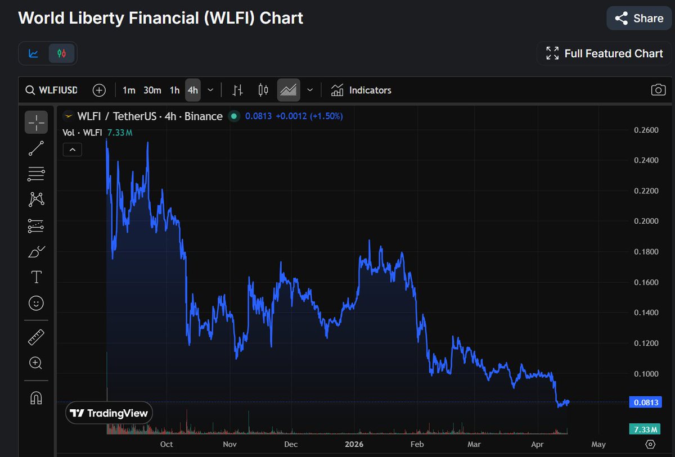The width and height of the screenshot is (675, 457).
Task: Select the ruler measure tool
Action: click(36, 337)
